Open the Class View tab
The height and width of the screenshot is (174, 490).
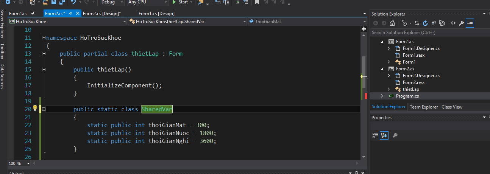pyautogui.click(x=452, y=107)
